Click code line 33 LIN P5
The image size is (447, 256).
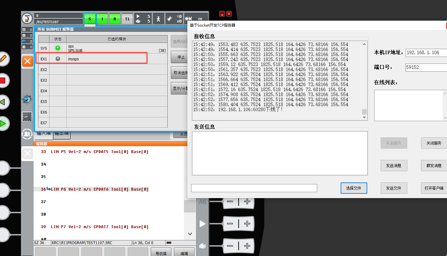[x=99, y=152]
